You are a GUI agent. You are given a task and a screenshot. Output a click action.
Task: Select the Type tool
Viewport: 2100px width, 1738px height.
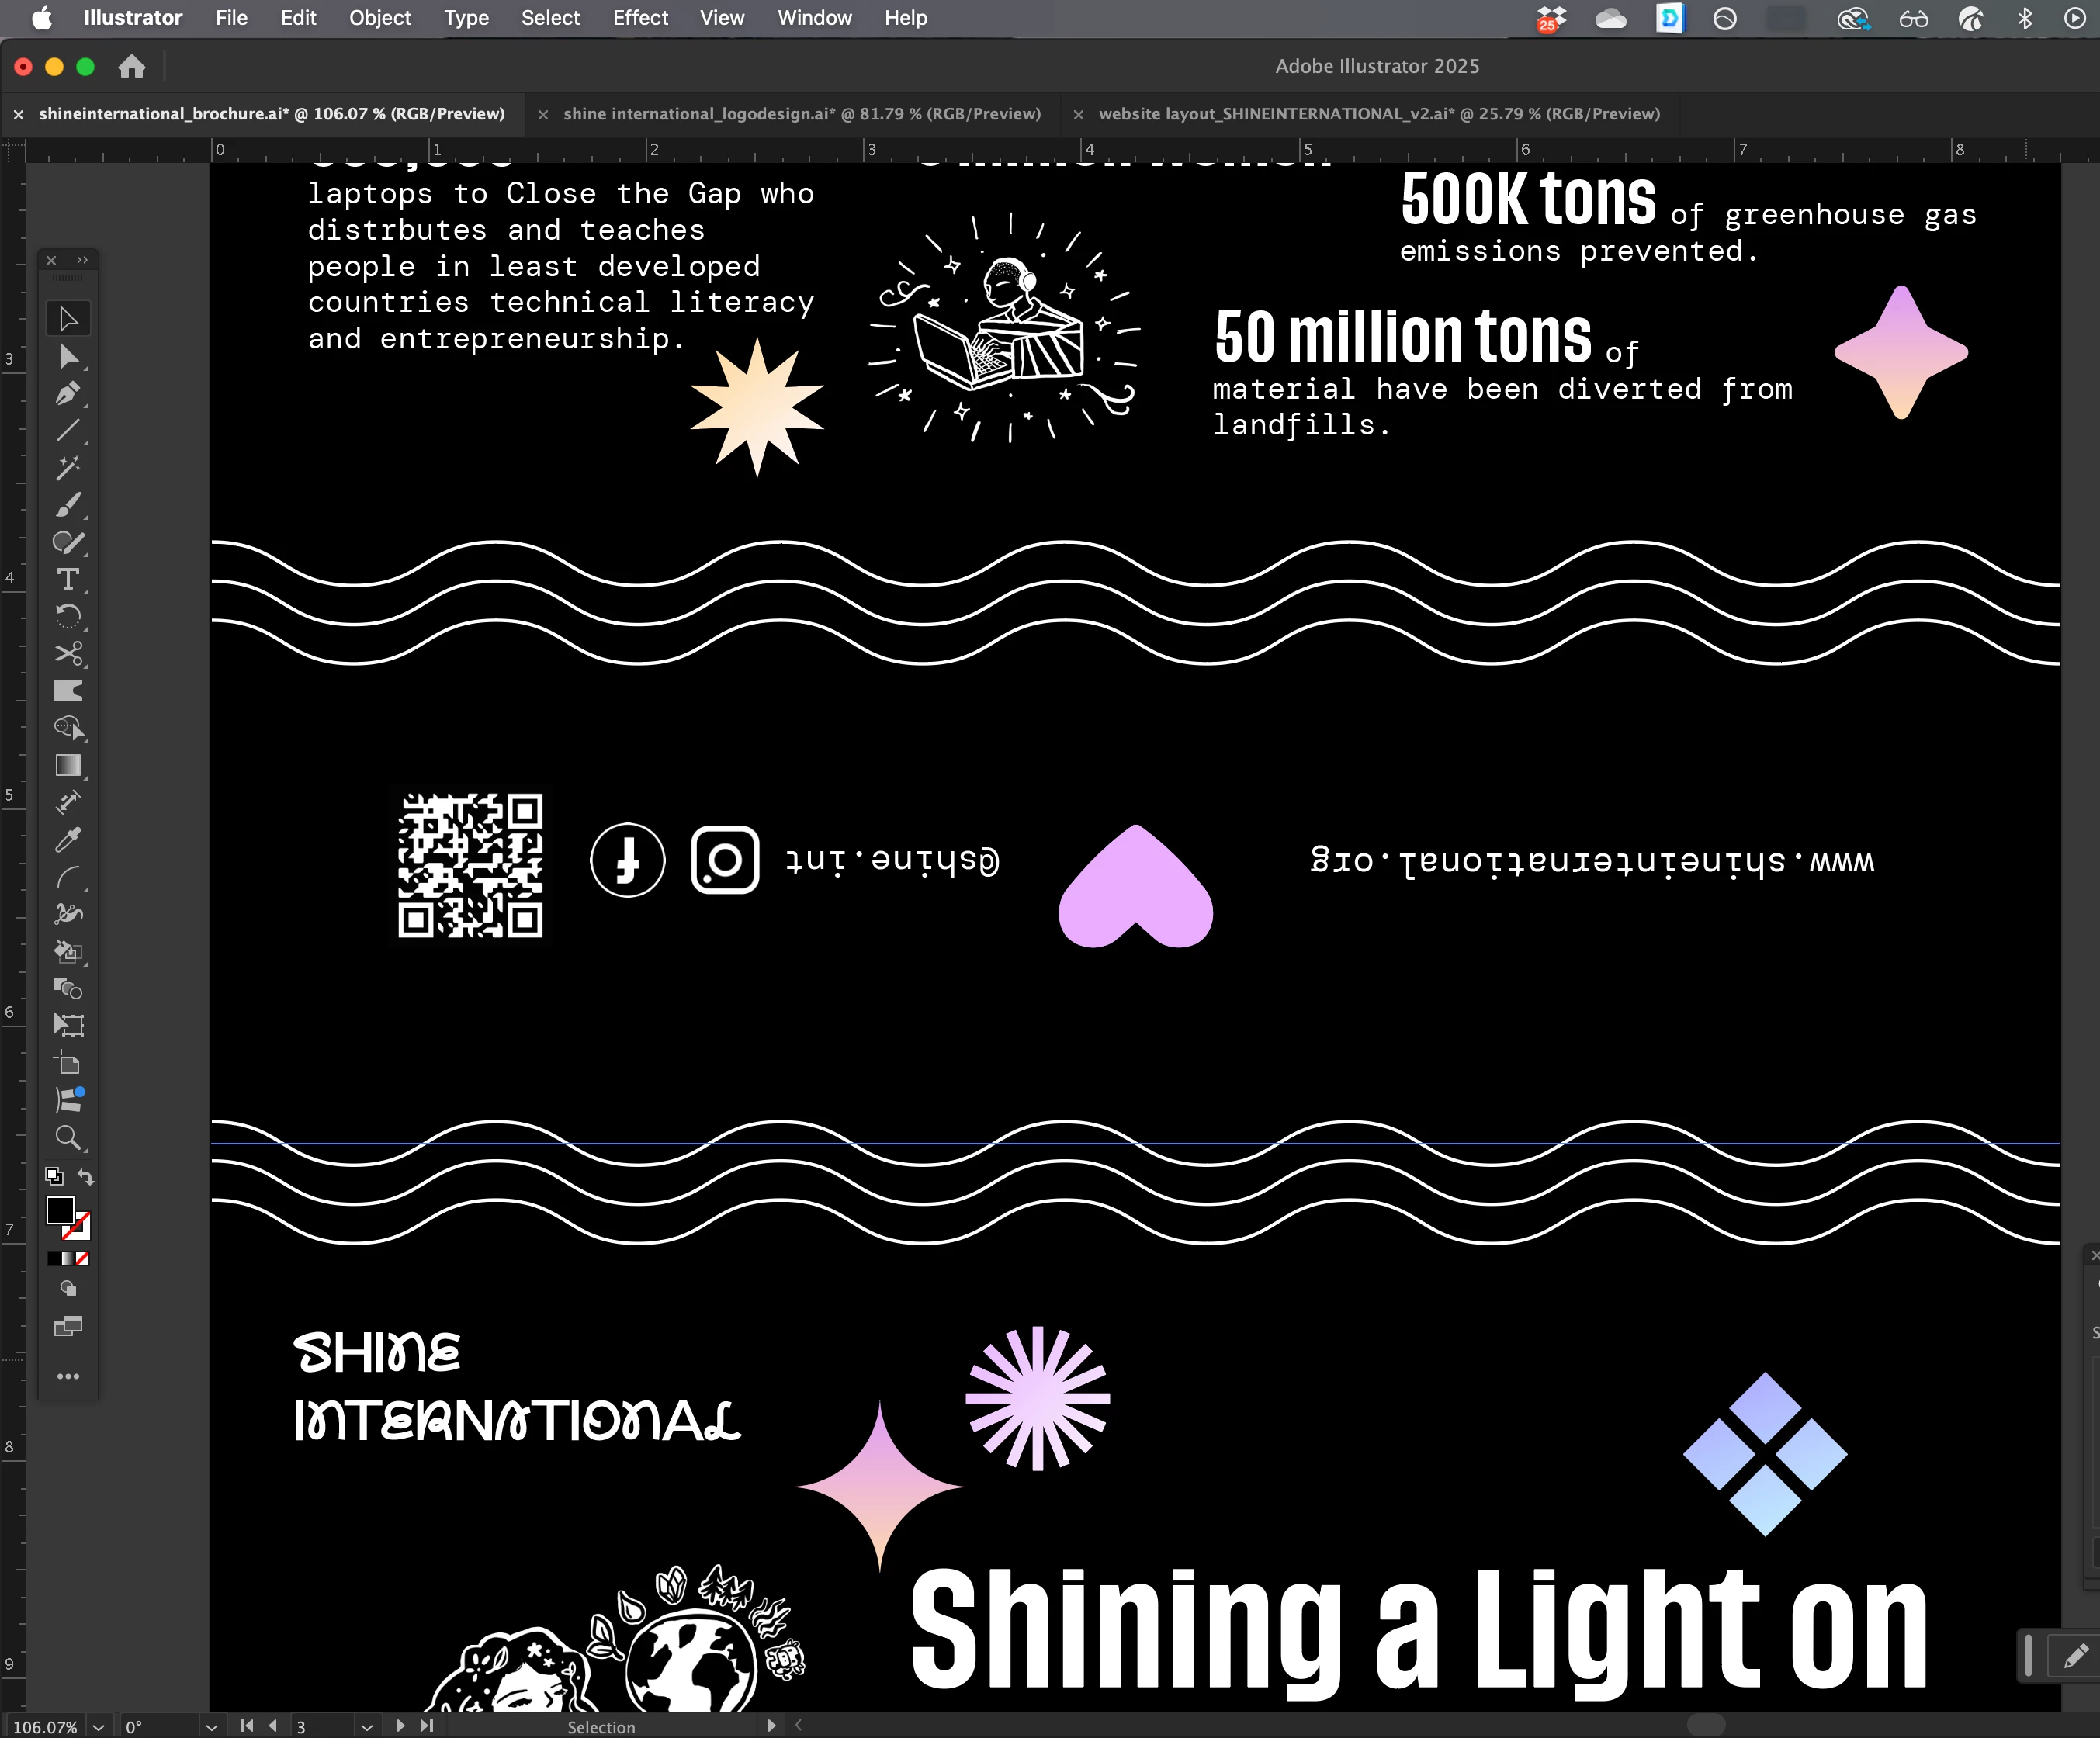point(68,579)
